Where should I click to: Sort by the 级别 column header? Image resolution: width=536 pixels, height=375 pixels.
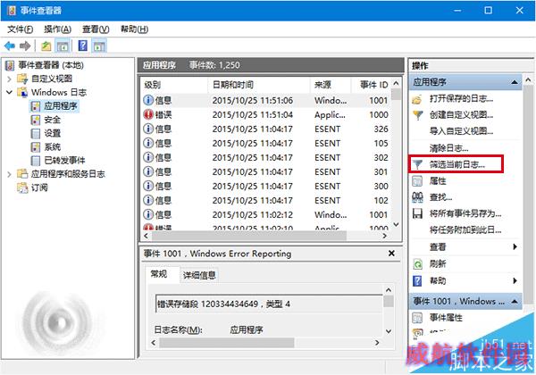coord(174,85)
